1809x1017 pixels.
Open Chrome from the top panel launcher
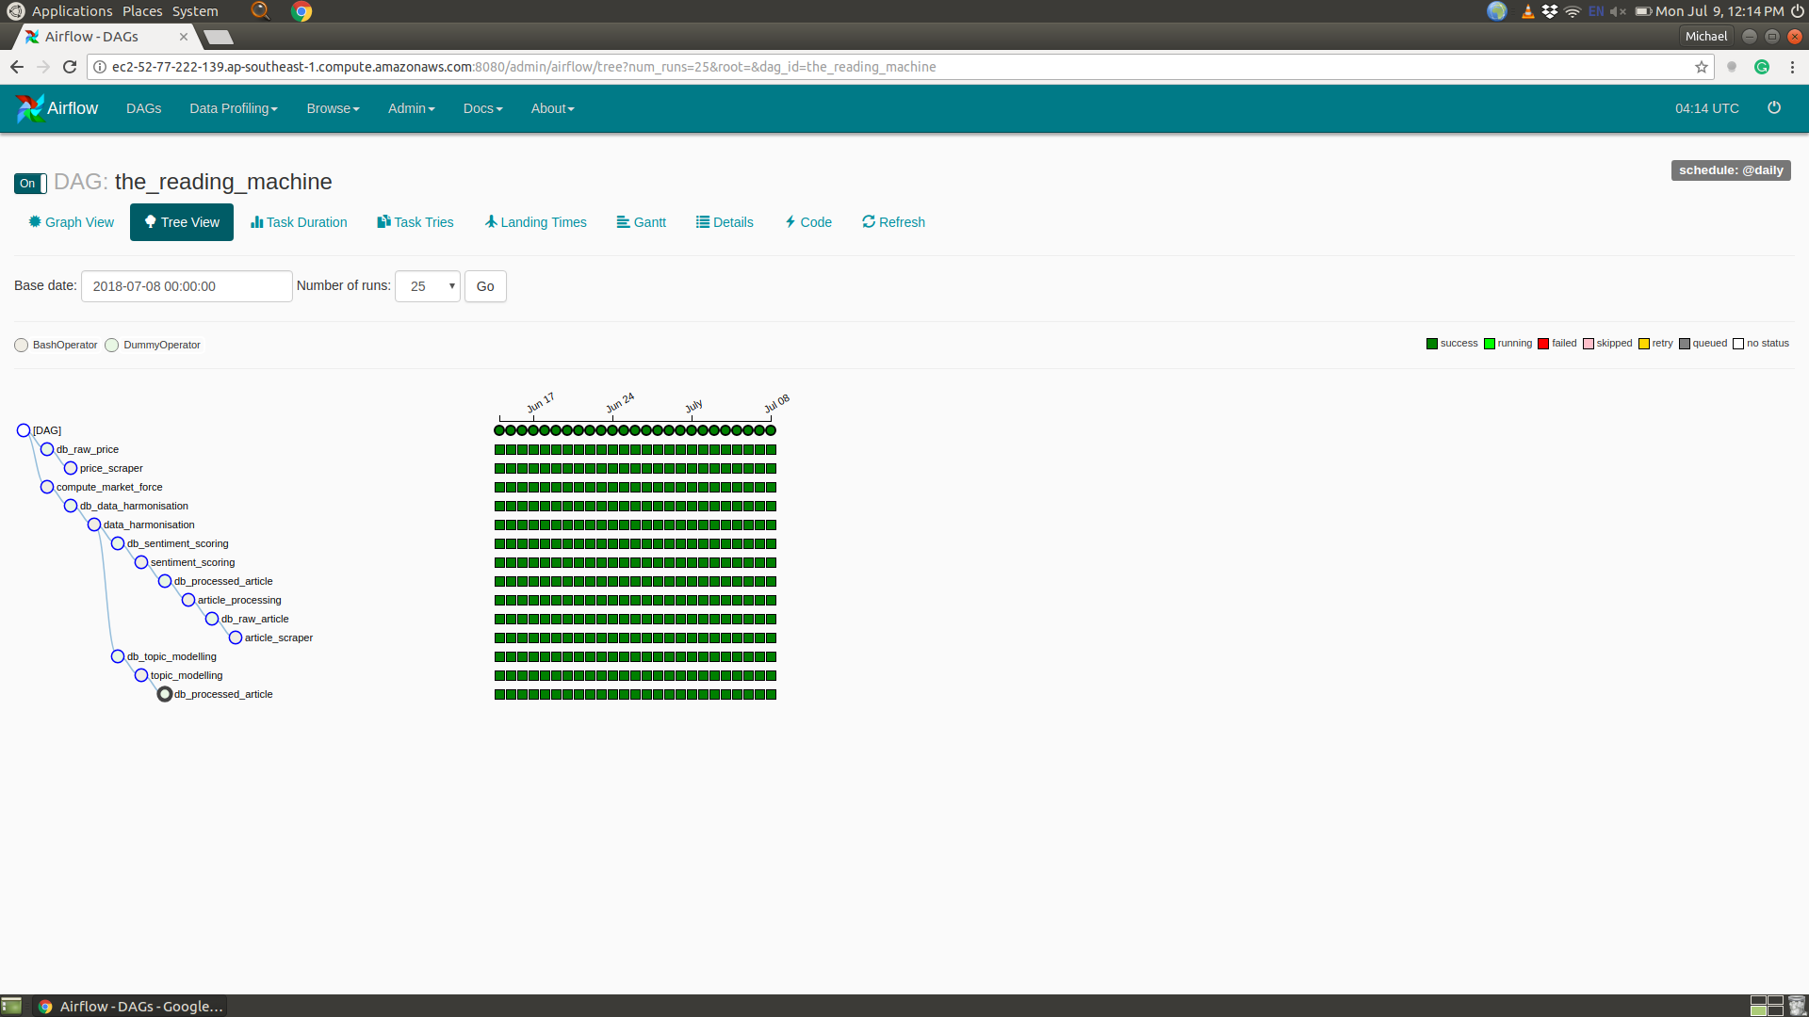pyautogui.click(x=301, y=11)
